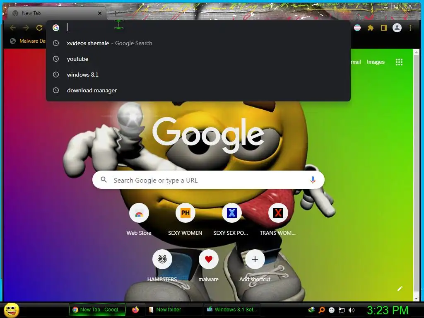
Task: Click the Gmail link
Action: 356,62
